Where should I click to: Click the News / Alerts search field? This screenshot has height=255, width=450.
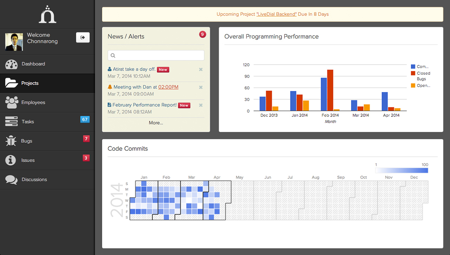tap(156, 55)
